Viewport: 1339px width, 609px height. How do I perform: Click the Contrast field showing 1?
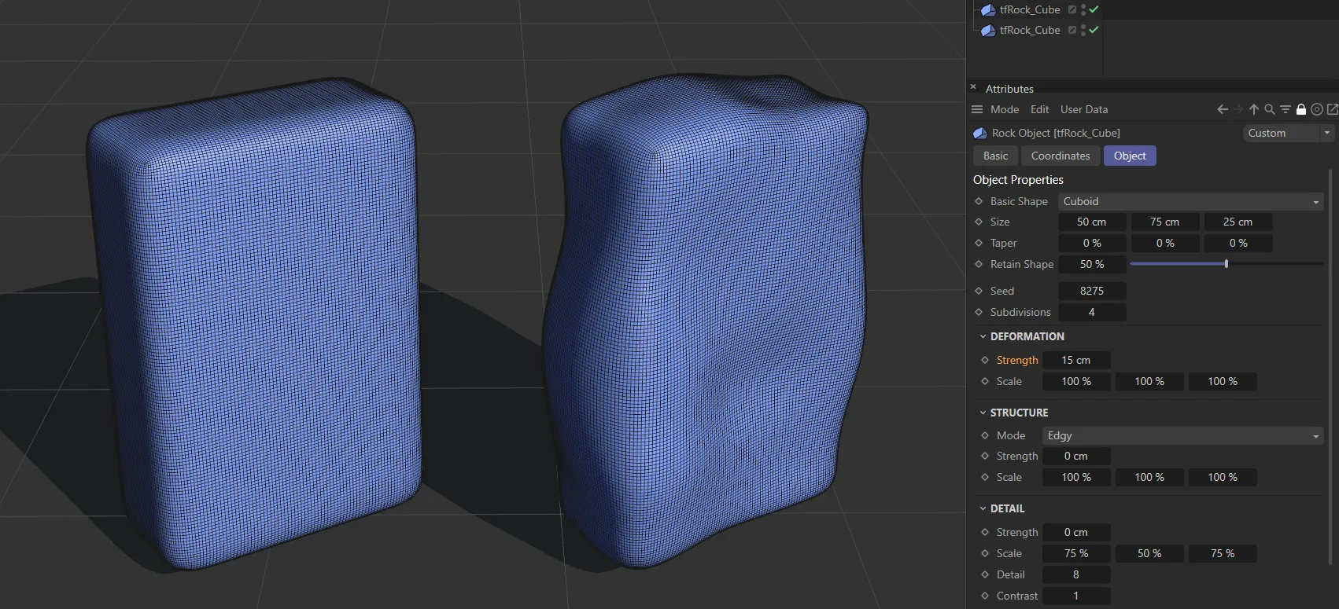tap(1076, 596)
